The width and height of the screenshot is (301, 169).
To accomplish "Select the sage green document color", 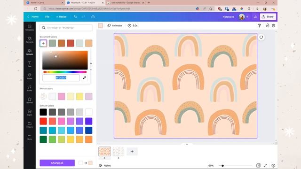I will coord(52,43).
